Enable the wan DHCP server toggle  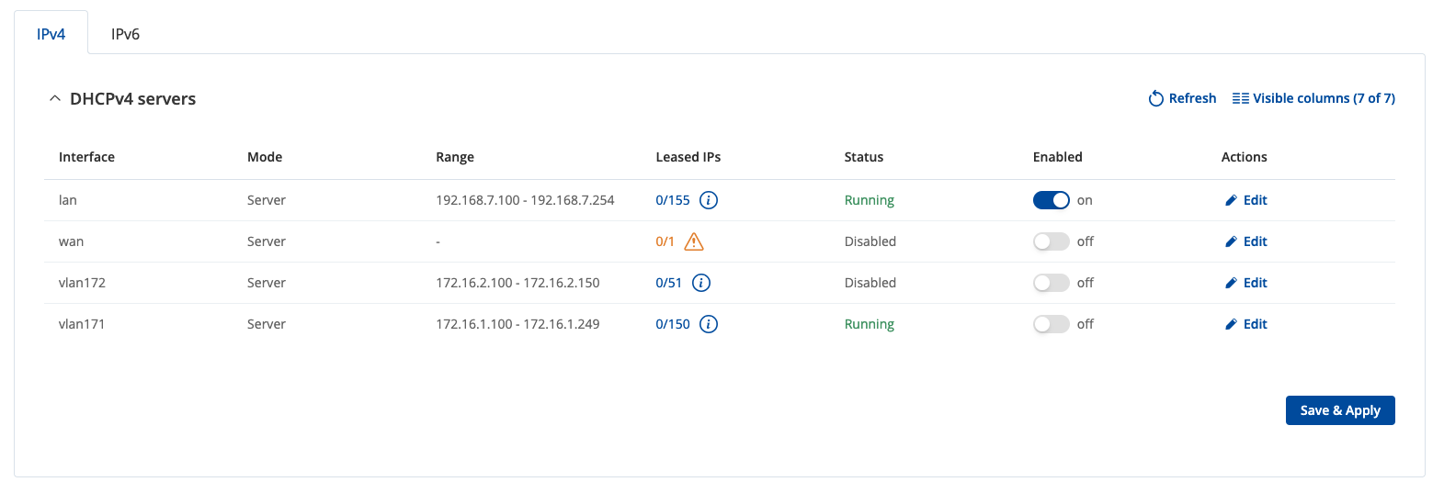1051,241
